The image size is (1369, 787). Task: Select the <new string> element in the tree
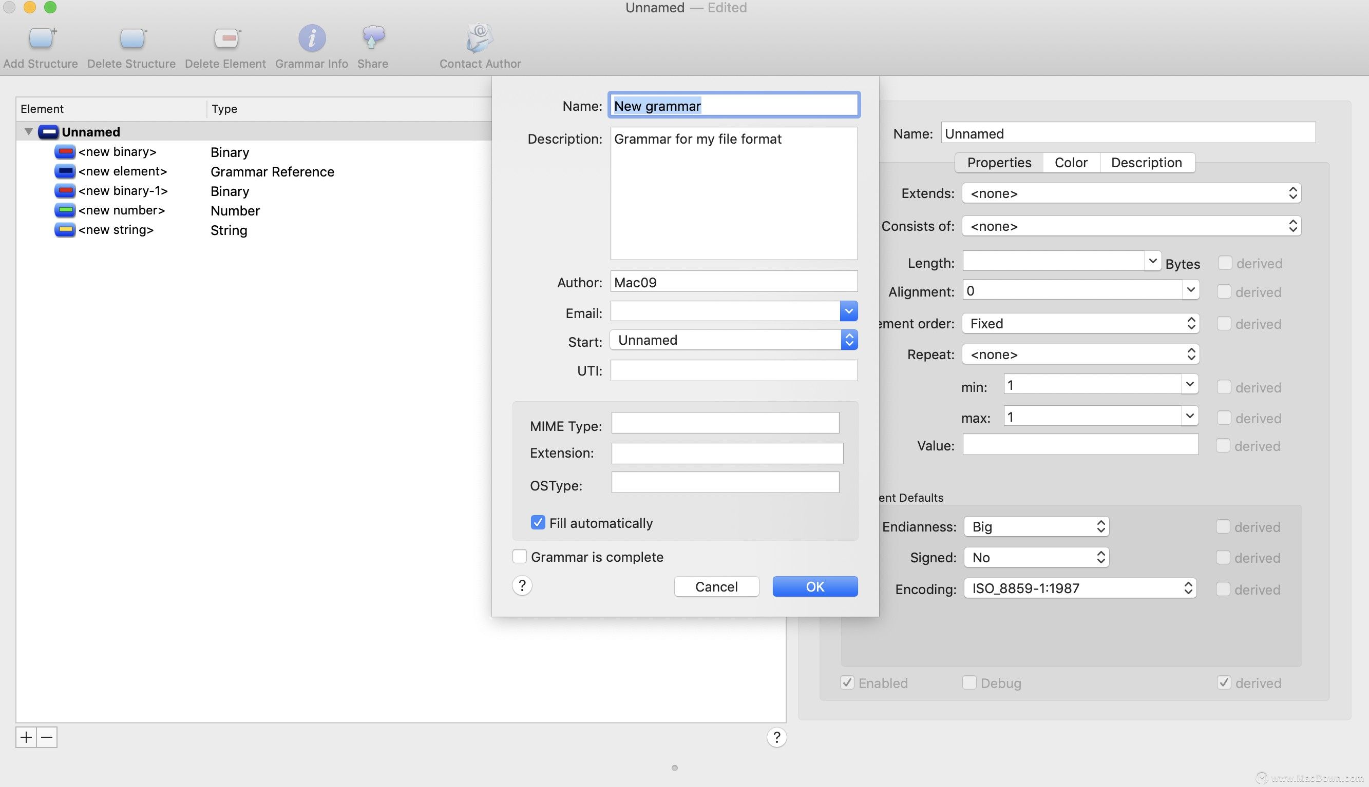[x=116, y=230]
